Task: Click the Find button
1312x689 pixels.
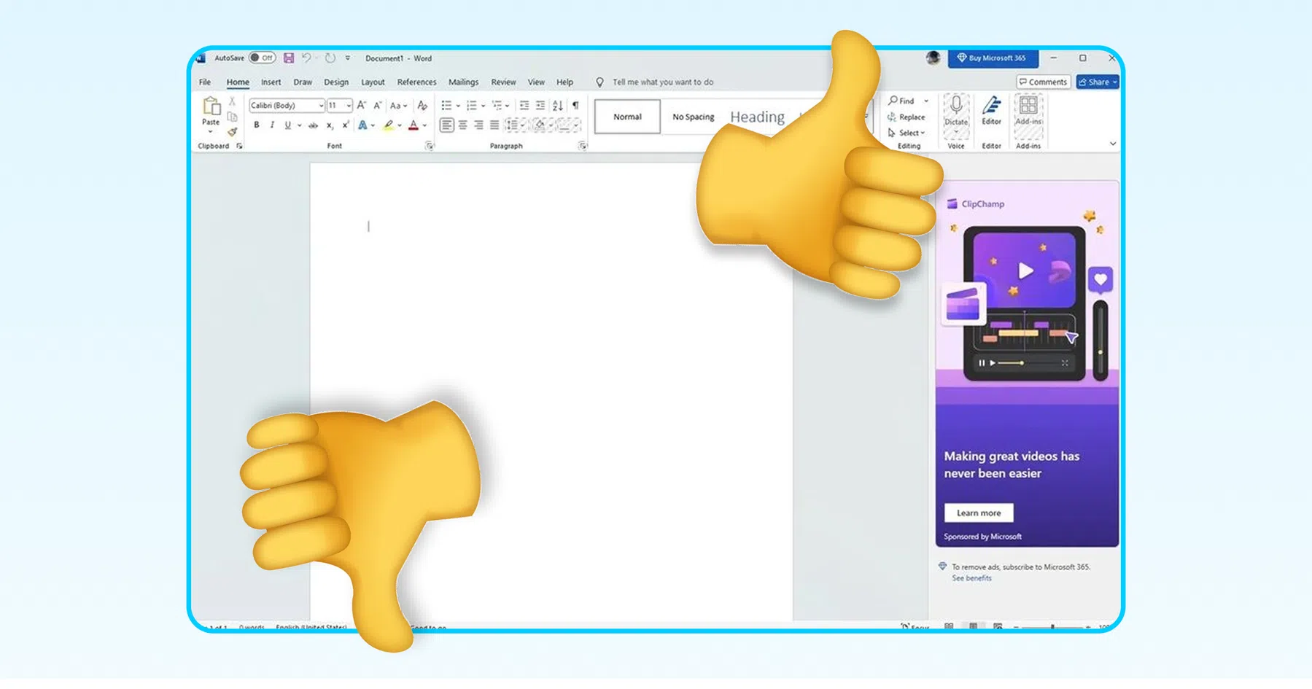Action: click(x=902, y=101)
